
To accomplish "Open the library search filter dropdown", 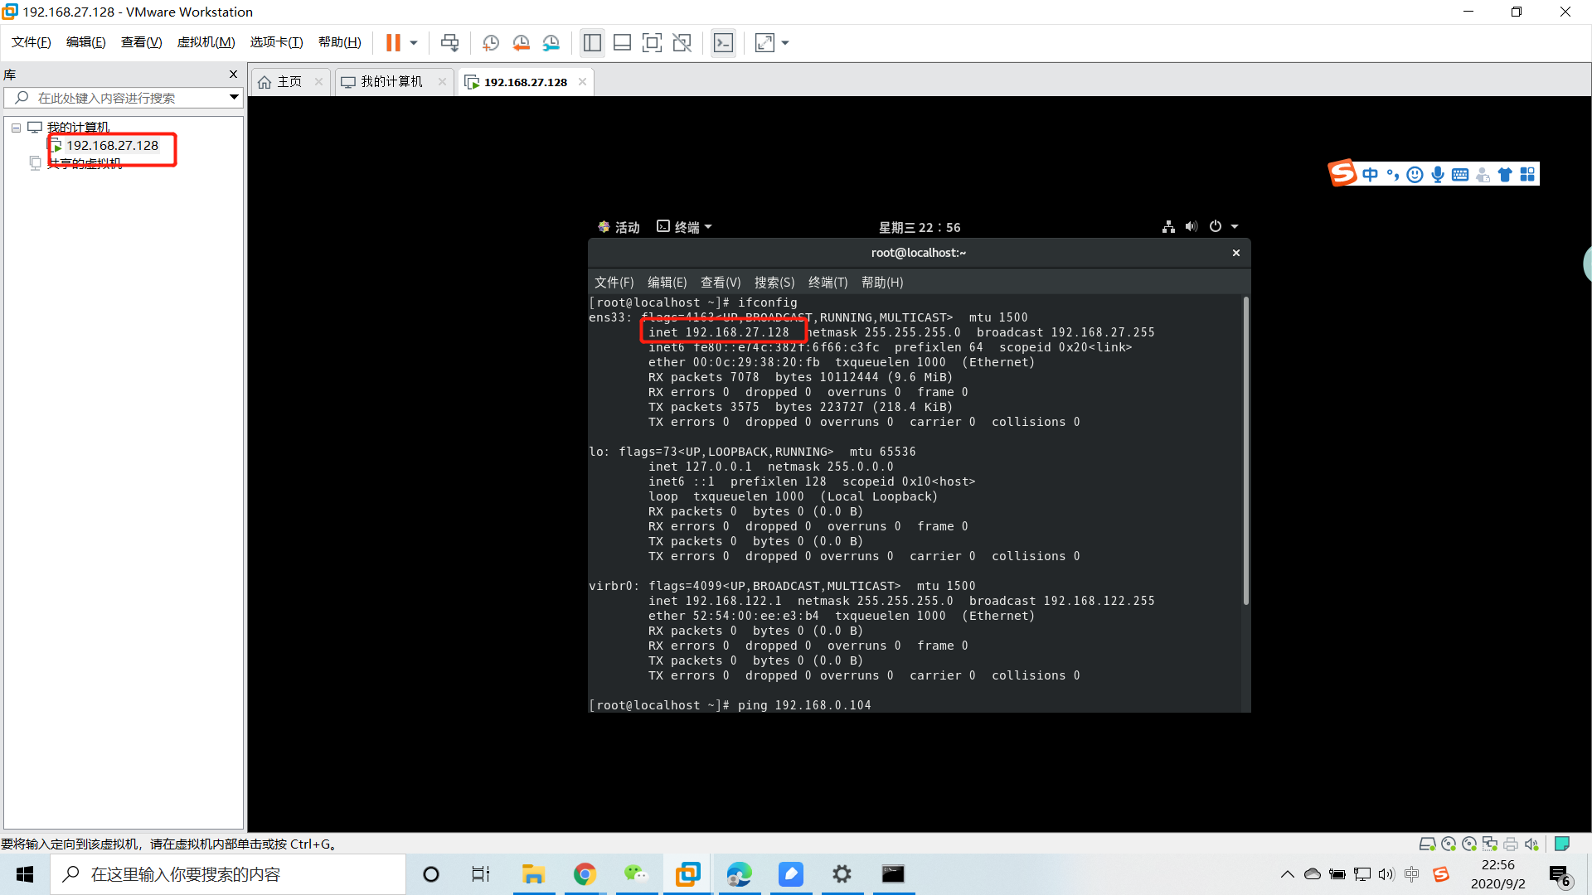I will click(x=235, y=98).
